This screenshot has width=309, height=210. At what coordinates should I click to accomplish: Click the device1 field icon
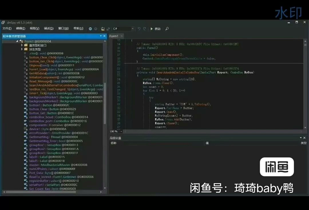(26, 129)
